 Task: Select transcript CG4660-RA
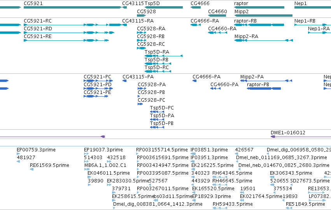218,33
